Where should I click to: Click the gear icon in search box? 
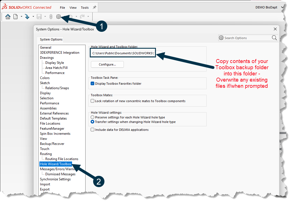(221, 38)
